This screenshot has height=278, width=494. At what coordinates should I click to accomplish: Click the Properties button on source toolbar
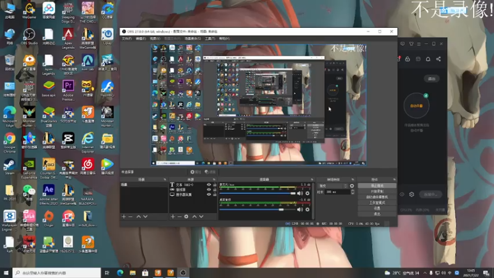point(196,172)
